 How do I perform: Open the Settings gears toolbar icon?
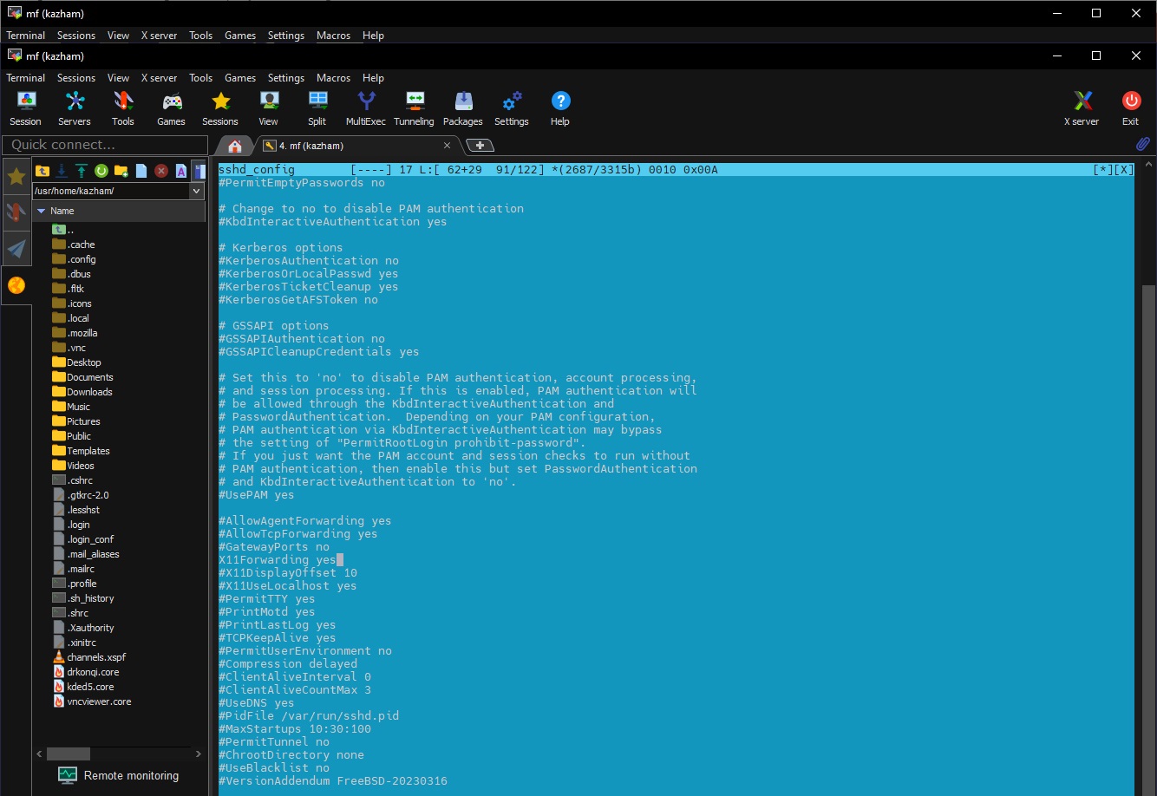tap(512, 108)
